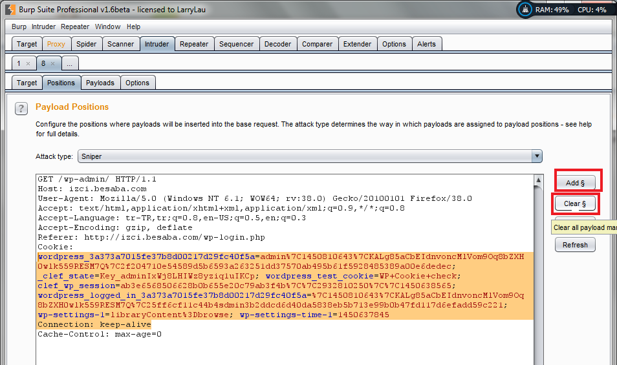Image resolution: width=617 pixels, height=365 pixels.
Task: Click the Clear § button
Action: pos(575,204)
